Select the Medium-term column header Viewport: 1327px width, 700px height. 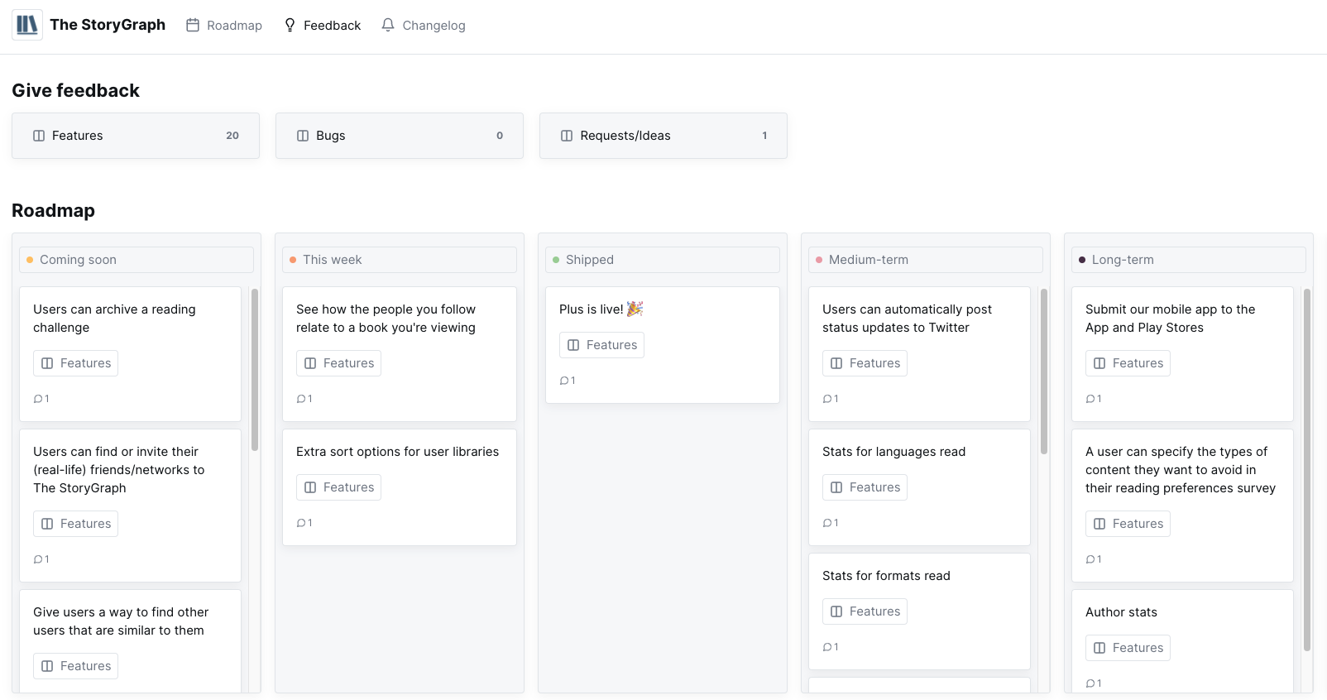click(926, 260)
